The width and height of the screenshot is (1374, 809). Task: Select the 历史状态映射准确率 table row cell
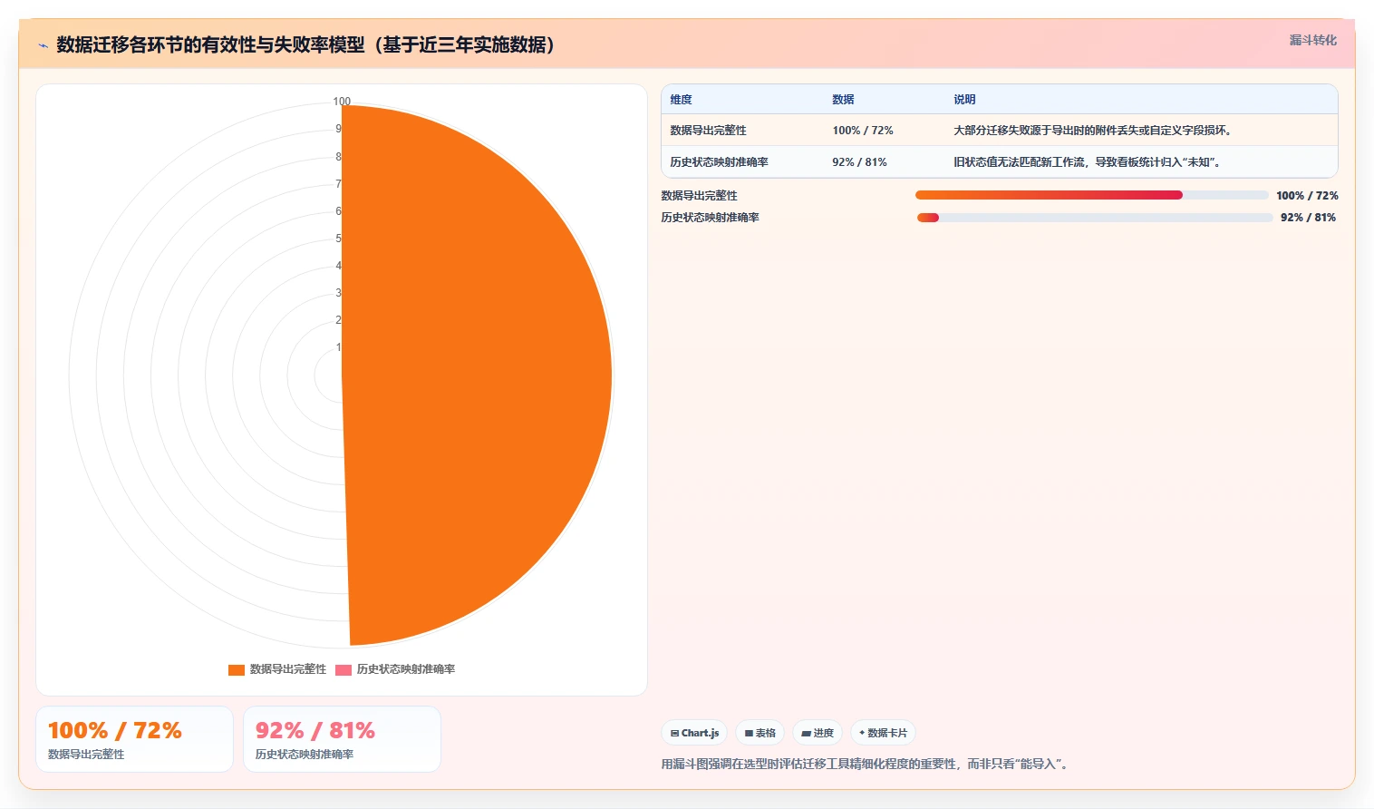click(x=720, y=162)
